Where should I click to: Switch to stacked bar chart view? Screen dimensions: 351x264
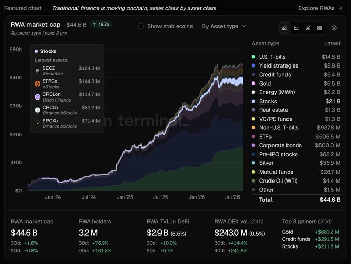click(284, 28)
